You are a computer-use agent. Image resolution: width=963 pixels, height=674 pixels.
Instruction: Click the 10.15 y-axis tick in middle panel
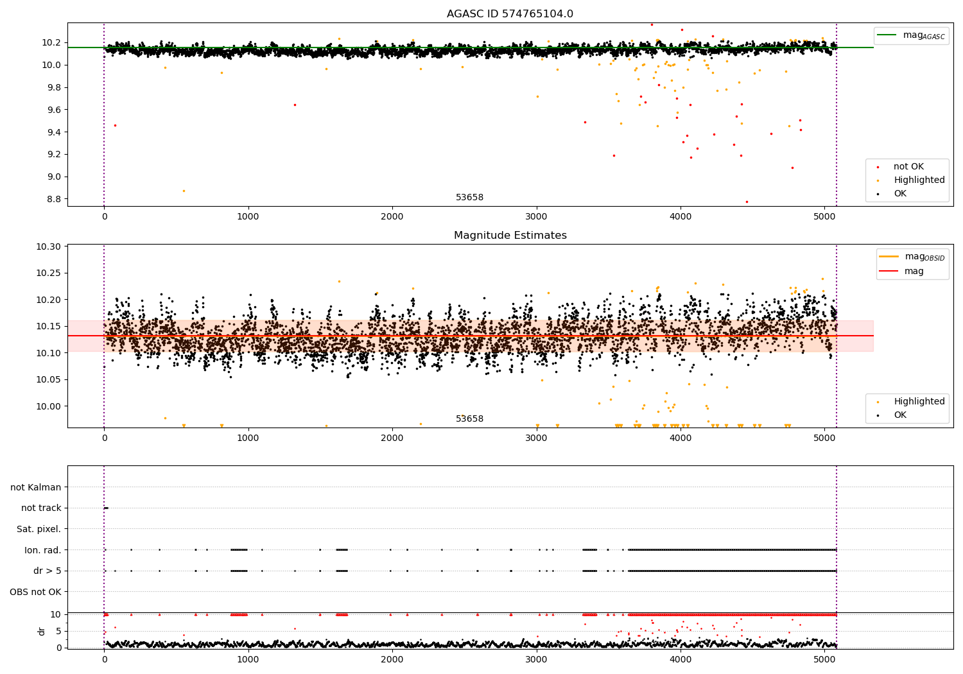coord(49,327)
